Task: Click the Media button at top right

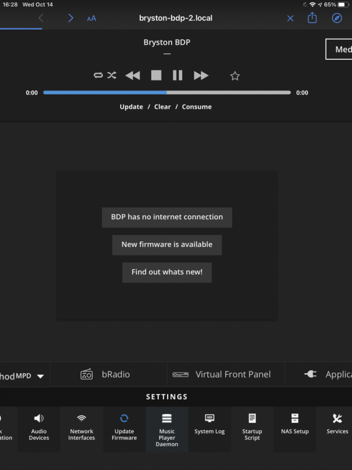Action: 339,49
